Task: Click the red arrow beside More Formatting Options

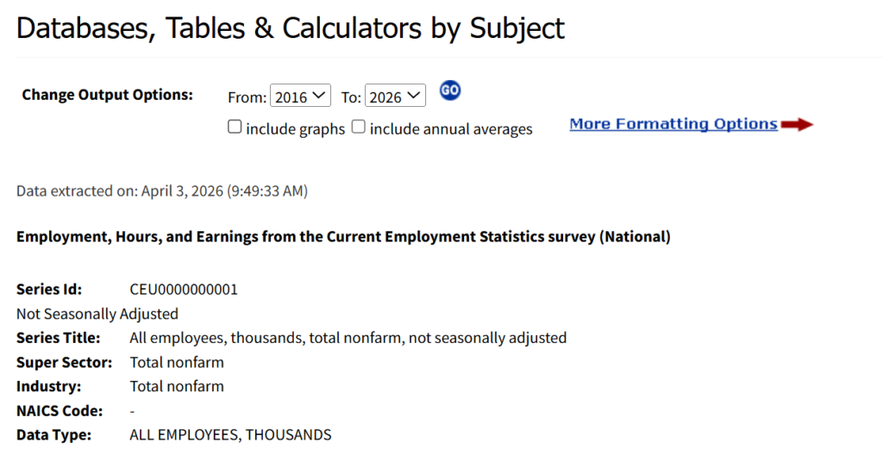Action: tap(798, 125)
